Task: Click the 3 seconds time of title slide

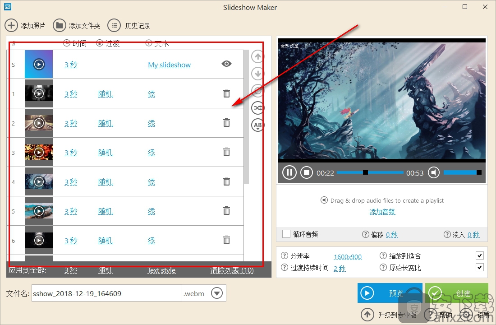Action: [71, 65]
